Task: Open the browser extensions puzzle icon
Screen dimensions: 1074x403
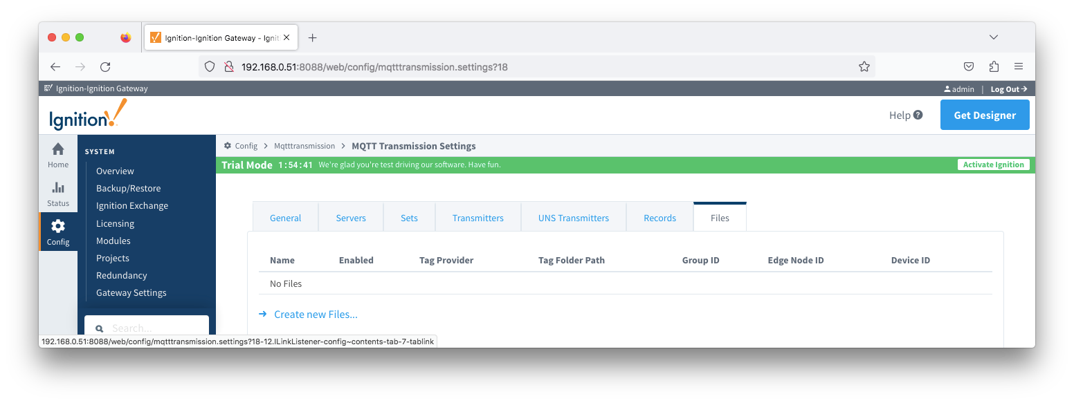Action: pyautogui.click(x=994, y=67)
